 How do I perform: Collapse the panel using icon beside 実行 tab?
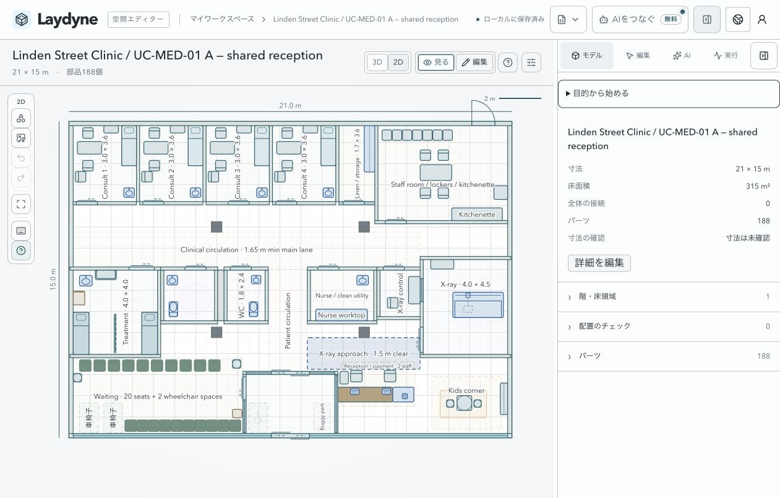pyautogui.click(x=764, y=56)
